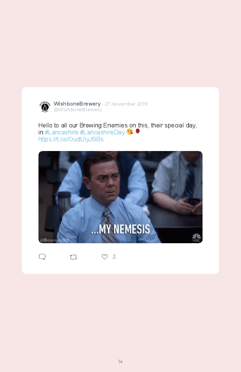Screen dimensions: 241x372
Task: Click the WishboneBrewery display name
Action: [x=77, y=104]
